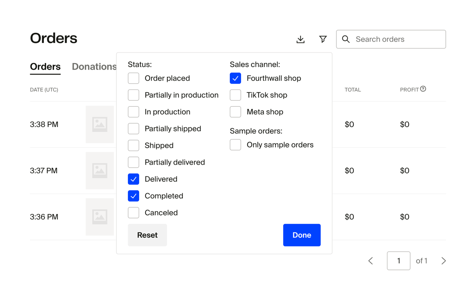Check the Order placed status

(x=133, y=78)
